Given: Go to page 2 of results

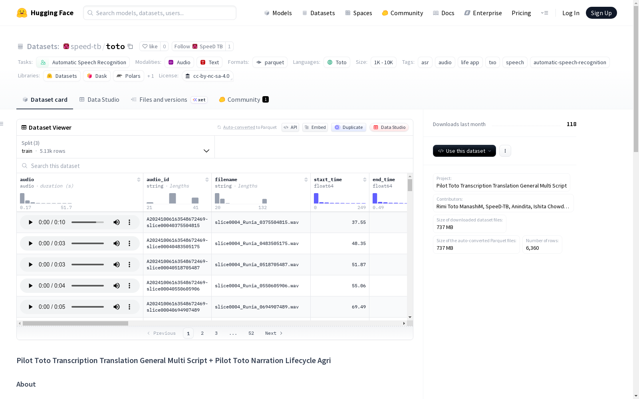Looking at the screenshot, I should tap(202, 333).
